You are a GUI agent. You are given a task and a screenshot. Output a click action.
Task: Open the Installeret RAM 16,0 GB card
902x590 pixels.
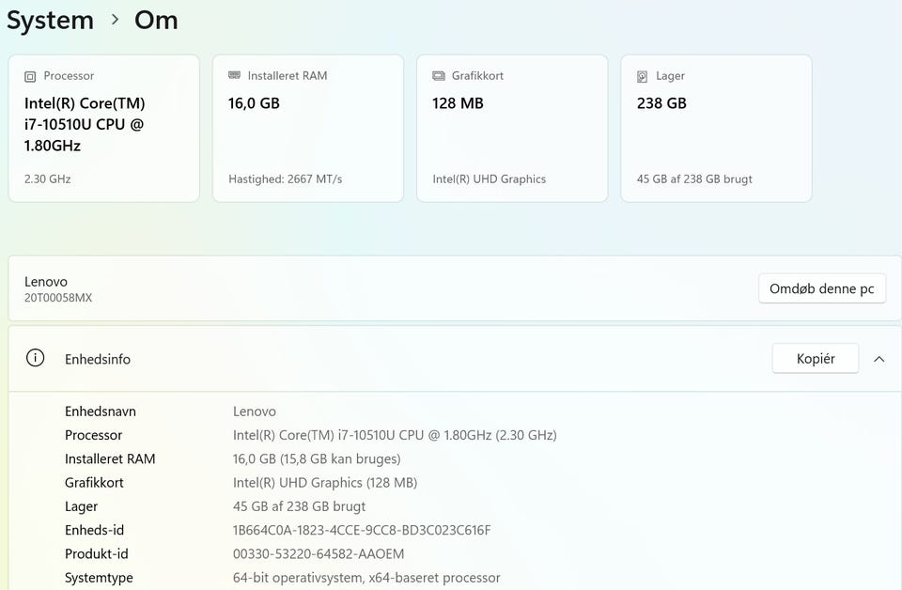(308, 128)
